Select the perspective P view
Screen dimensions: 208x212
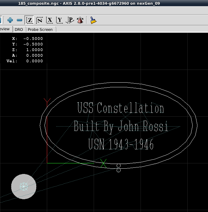coord(70,20)
